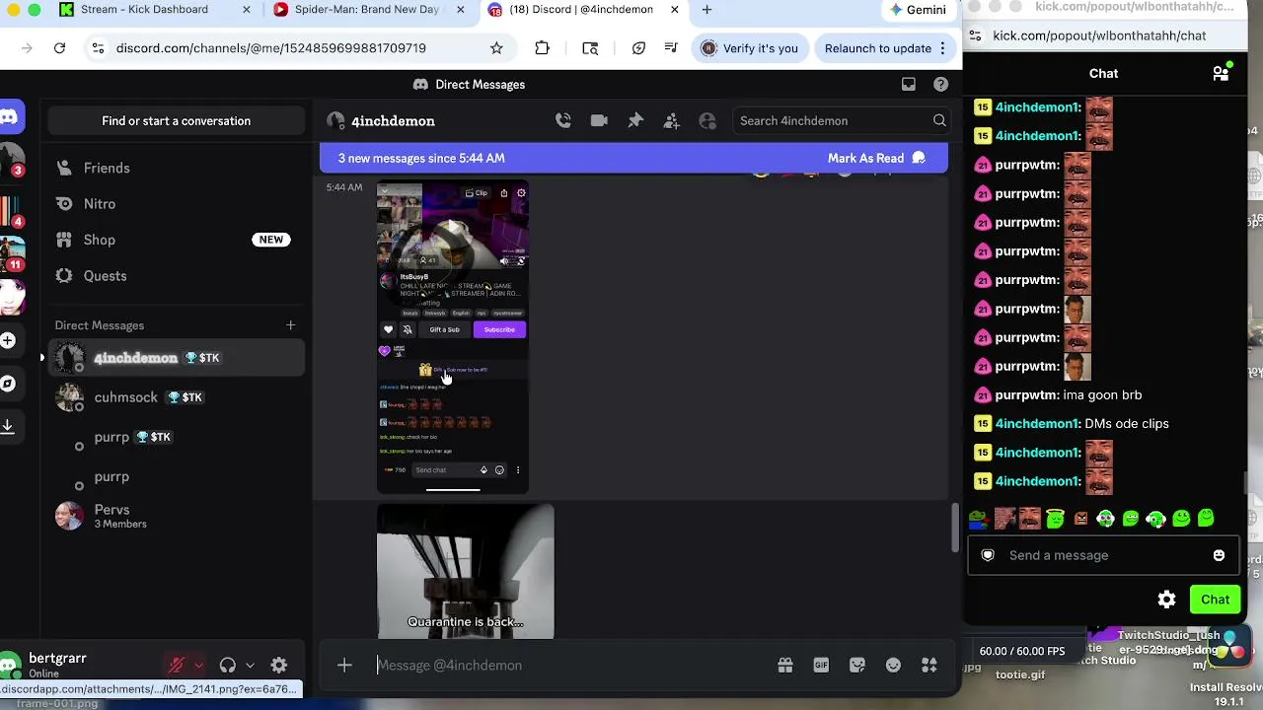Open emoji picker in Kick chat input
1263x710 pixels.
[x=1219, y=555]
